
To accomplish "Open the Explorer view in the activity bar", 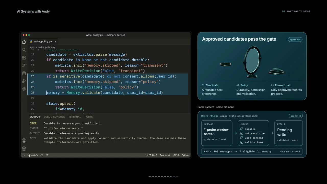I will (24, 42).
